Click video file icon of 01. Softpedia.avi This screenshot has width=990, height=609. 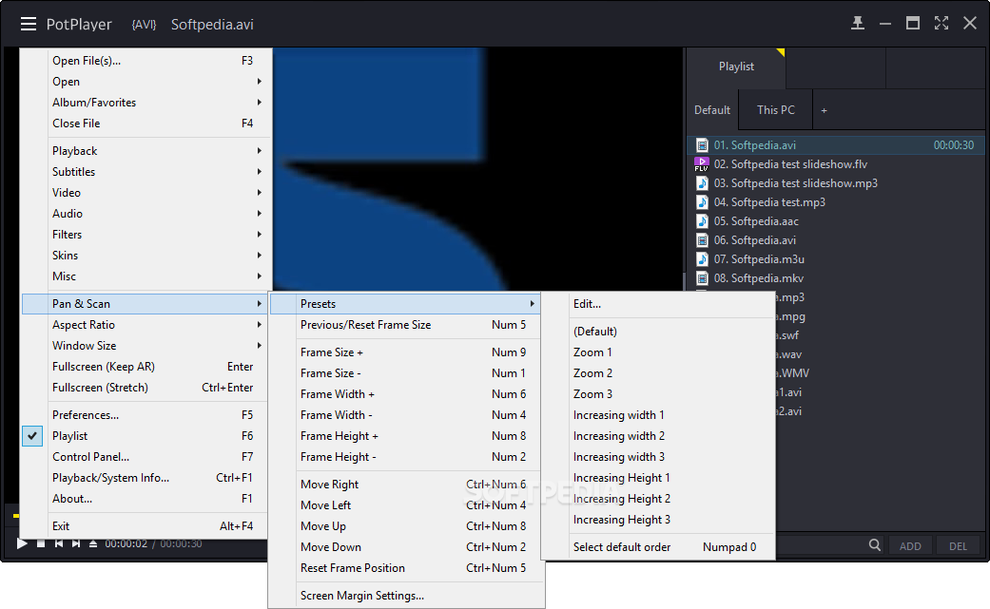(702, 145)
